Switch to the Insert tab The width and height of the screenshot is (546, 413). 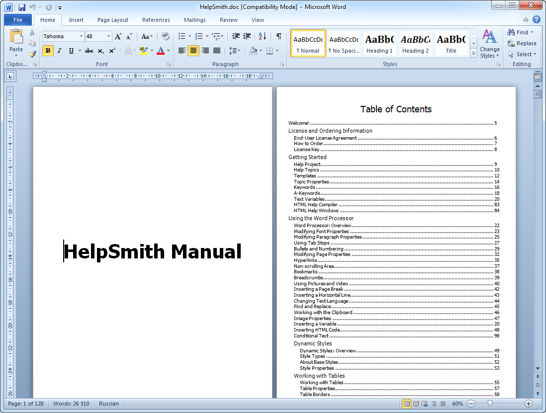coord(76,20)
